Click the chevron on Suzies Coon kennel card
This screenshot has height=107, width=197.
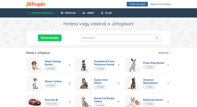(119, 83)
